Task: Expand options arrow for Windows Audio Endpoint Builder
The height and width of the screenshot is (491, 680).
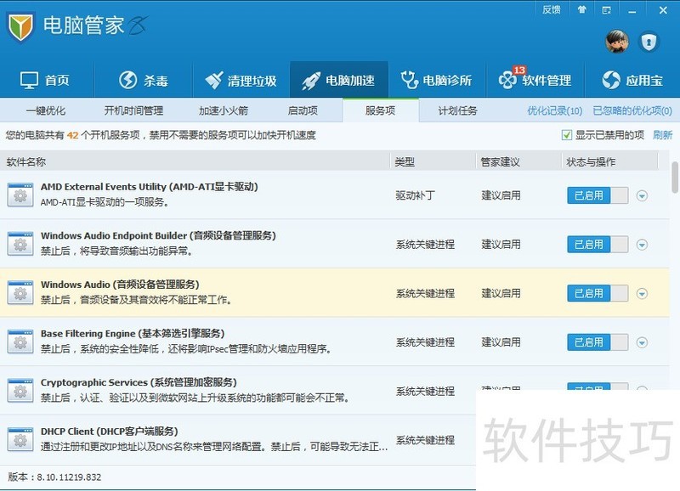Action: [x=642, y=245]
